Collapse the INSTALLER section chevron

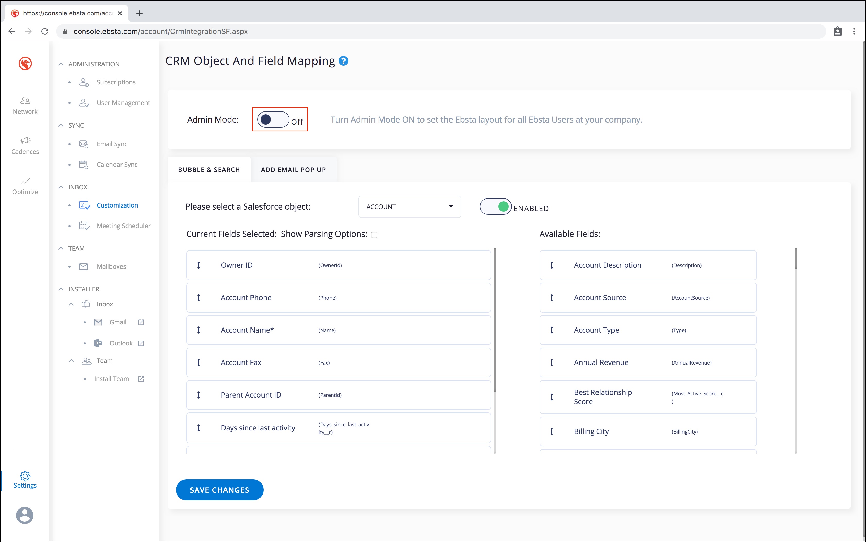pos(61,289)
